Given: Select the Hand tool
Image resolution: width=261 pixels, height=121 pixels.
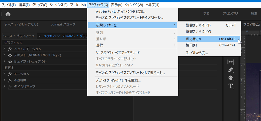Looking at the screenshot, I should [x=231, y=78].
